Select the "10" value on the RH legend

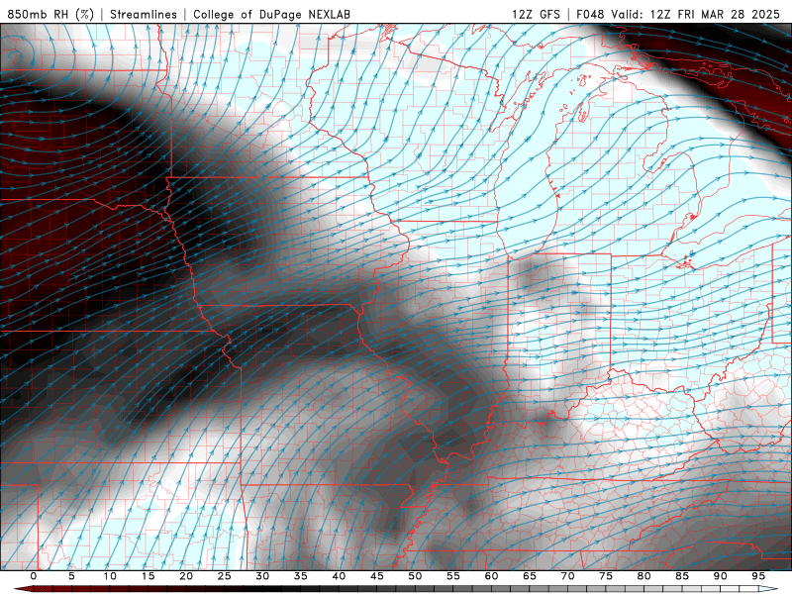110,576
